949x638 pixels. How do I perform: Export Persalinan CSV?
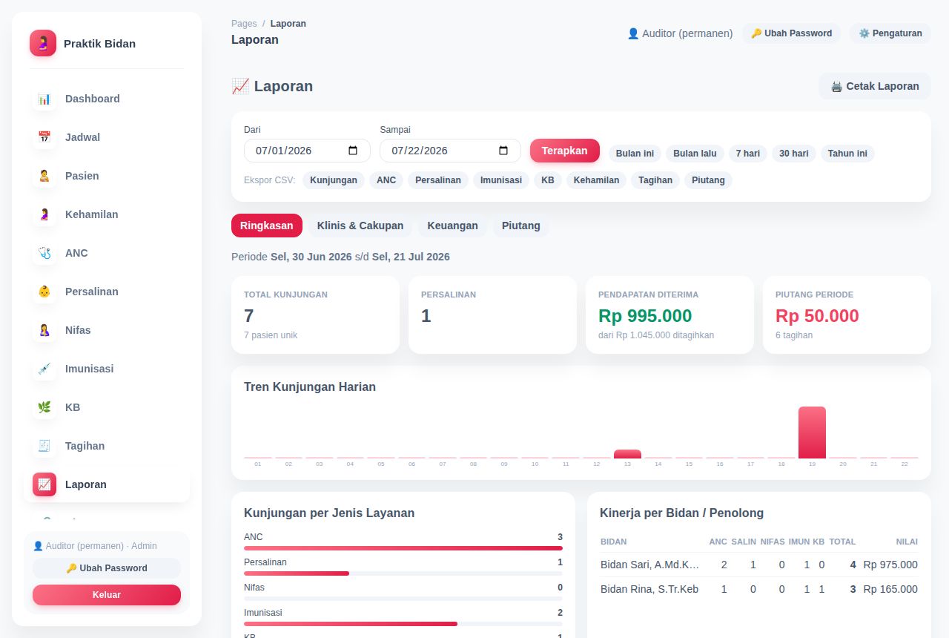pyautogui.click(x=438, y=180)
